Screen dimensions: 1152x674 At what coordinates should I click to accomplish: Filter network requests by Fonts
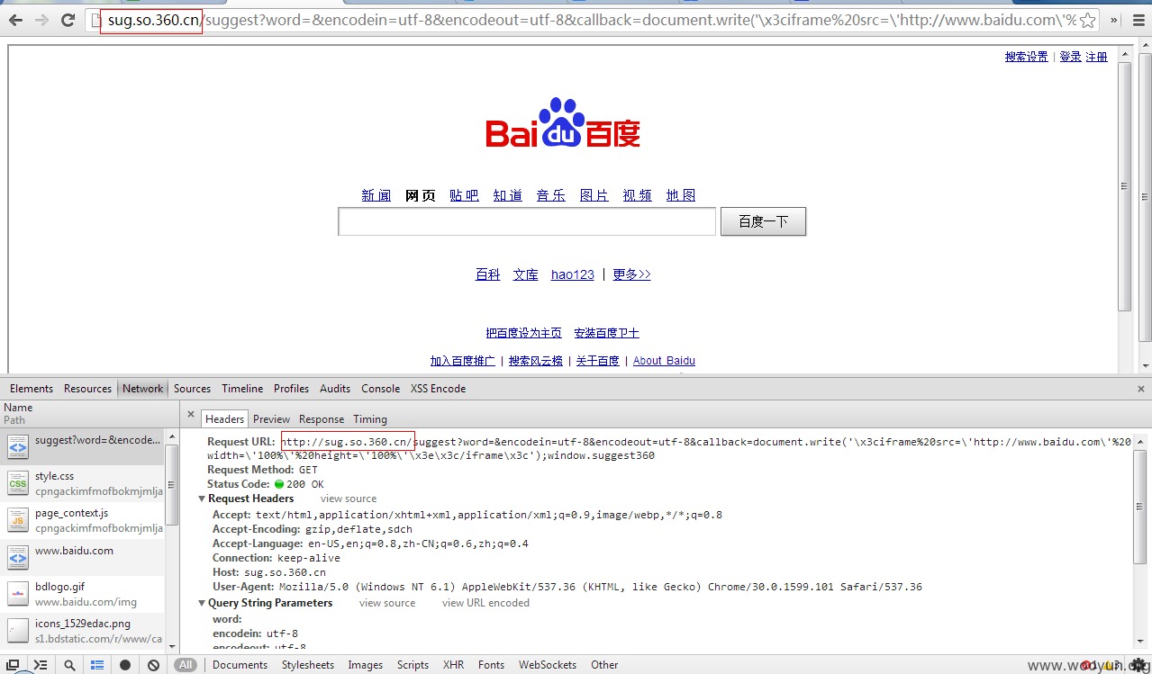point(491,665)
